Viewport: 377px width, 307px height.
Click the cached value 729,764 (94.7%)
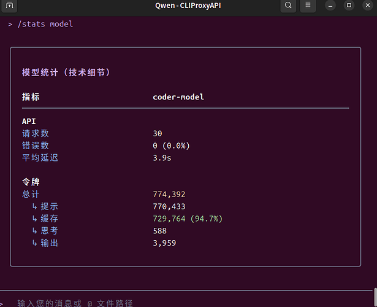click(x=188, y=219)
